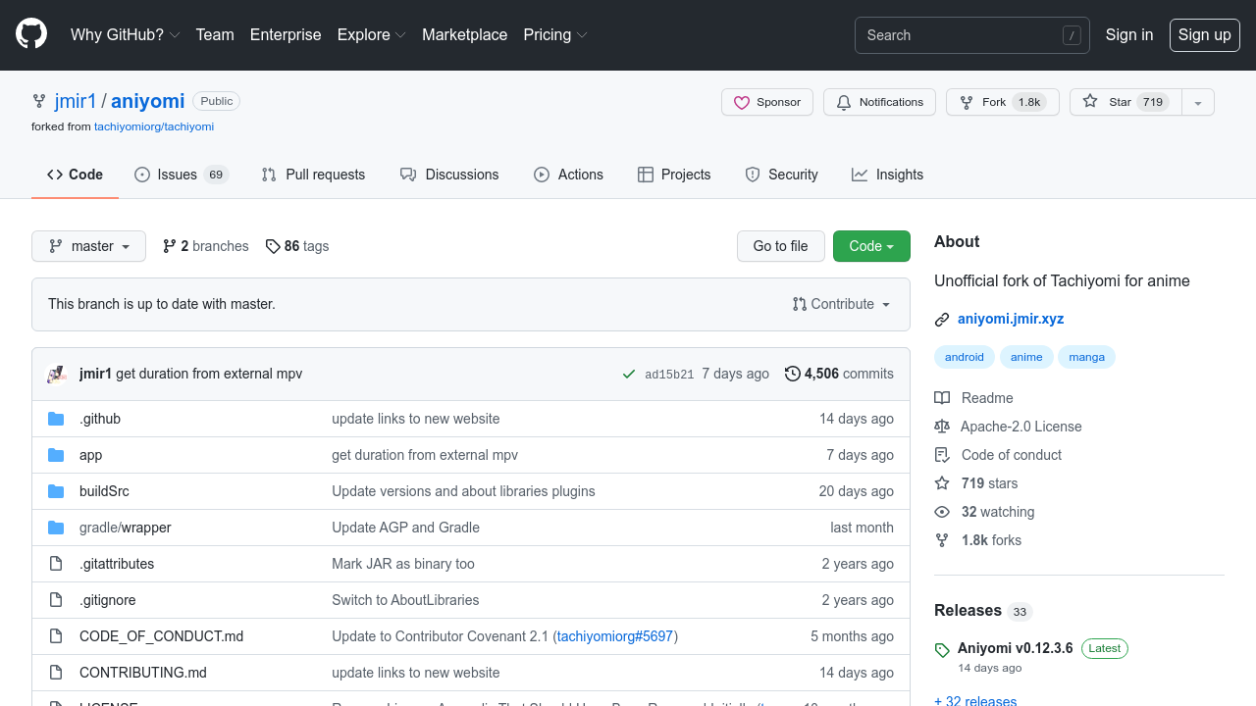
Task: Open the gradle/wrapper folder
Action: 126,528
